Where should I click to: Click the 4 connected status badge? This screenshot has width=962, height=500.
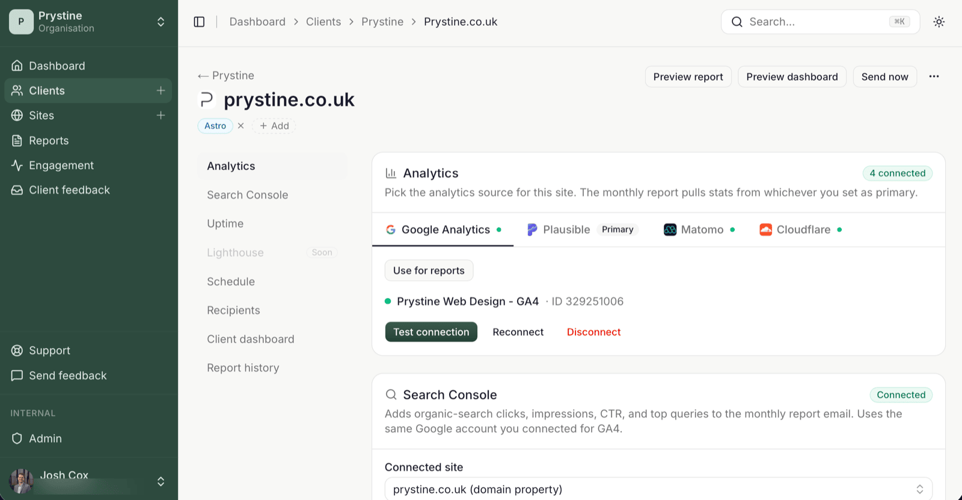[898, 173]
